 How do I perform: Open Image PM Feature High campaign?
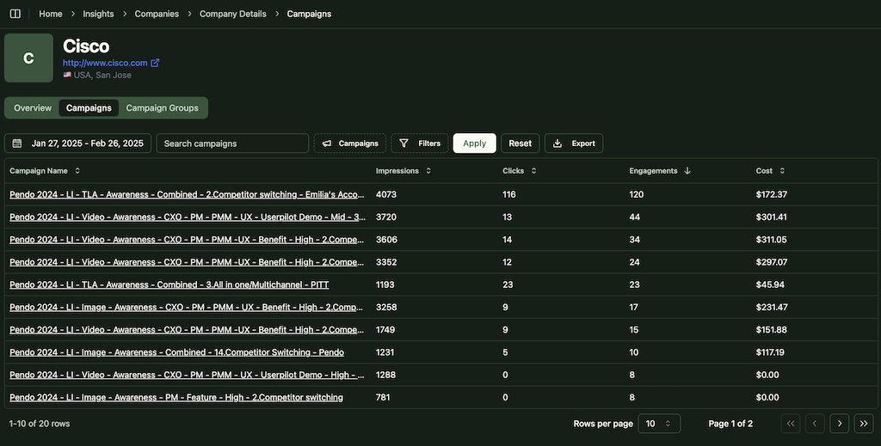(x=176, y=397)
